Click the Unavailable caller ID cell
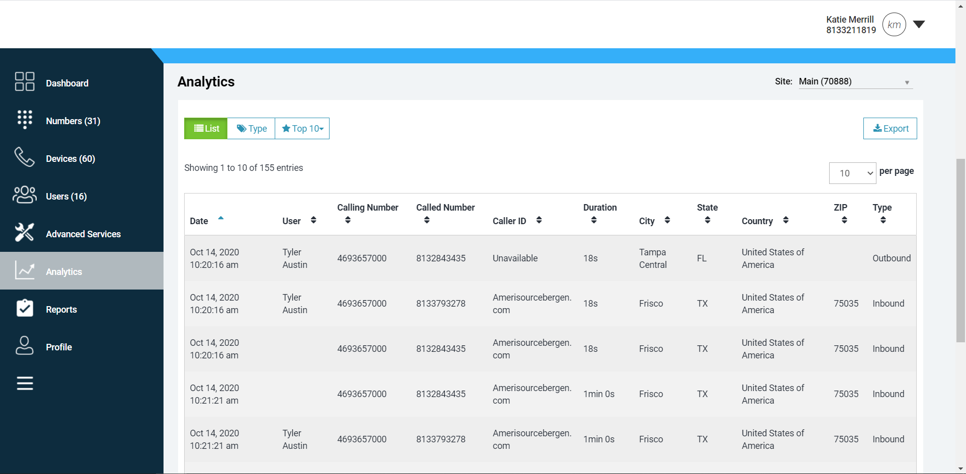The image size is (966, 474). coord(515,258)
